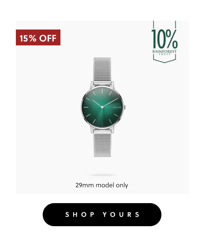
Task: Click the word "YOURS" on the black button
Action: tap(121, 214)
